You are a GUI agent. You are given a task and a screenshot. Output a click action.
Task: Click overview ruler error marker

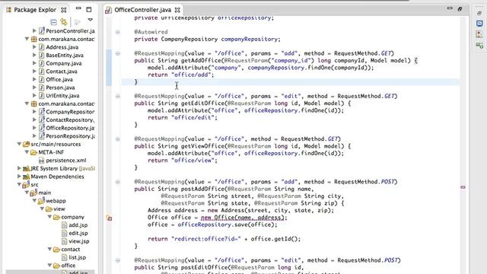click(463, 187)
